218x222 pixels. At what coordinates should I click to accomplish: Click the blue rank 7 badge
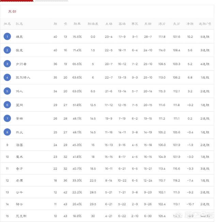pos(7,118)
